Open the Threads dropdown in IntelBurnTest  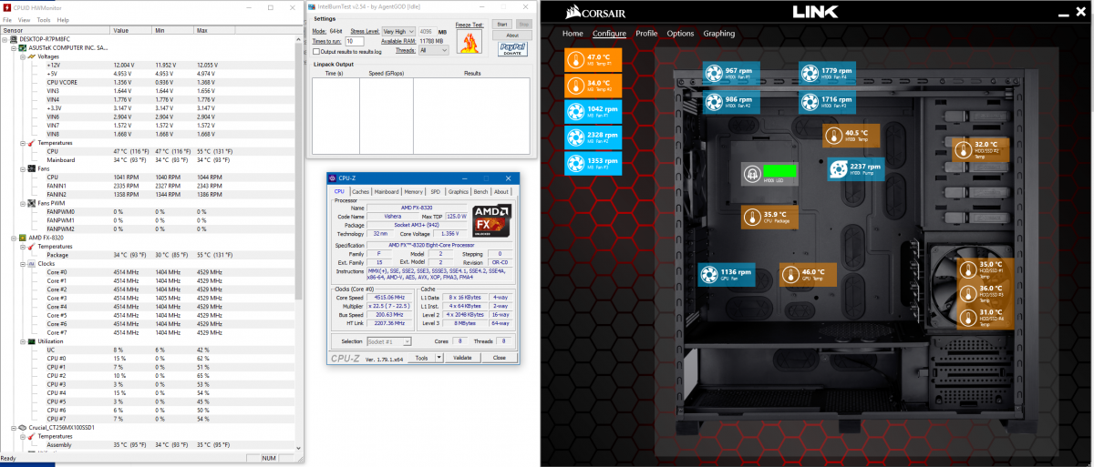point(434,51)
